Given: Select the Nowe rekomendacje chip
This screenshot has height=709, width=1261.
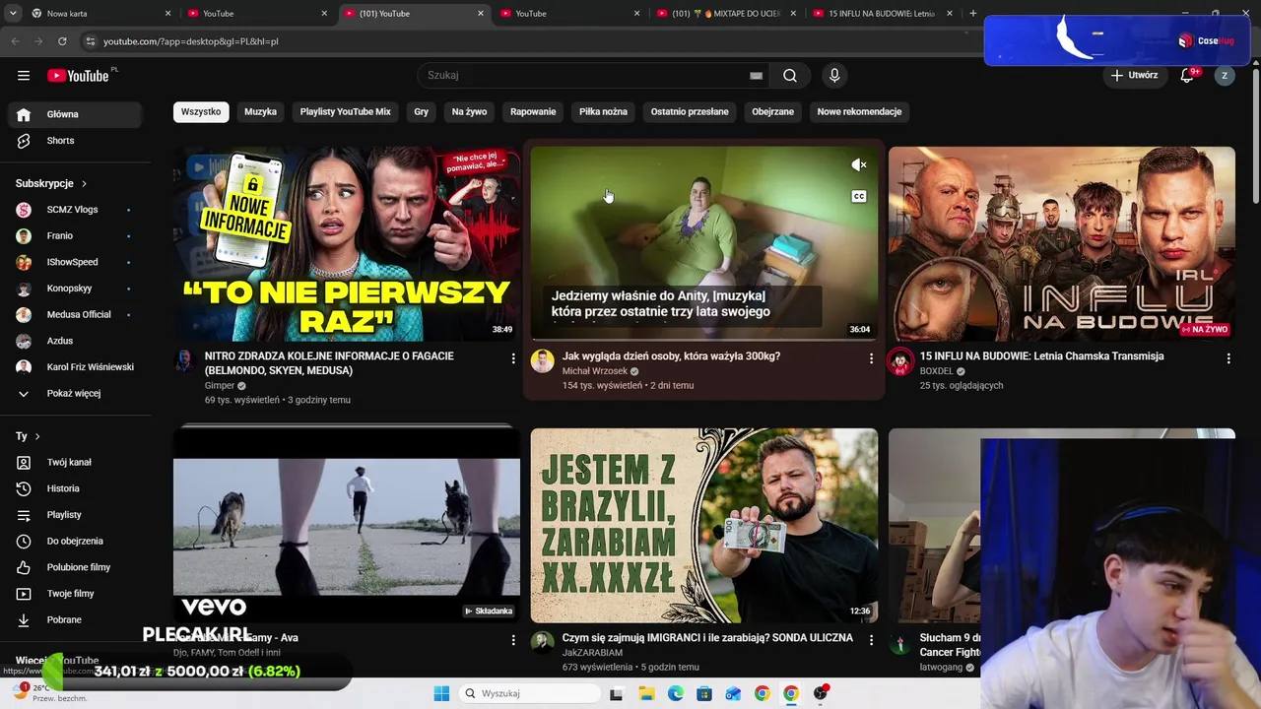Looking at the screenshot, I should [x=859, y=112].
